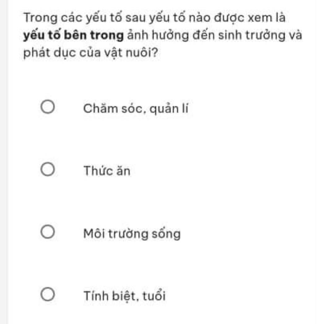Click the "Tính biệt, tuổi" answer text
Screen dimensions: 317x324
125,296
